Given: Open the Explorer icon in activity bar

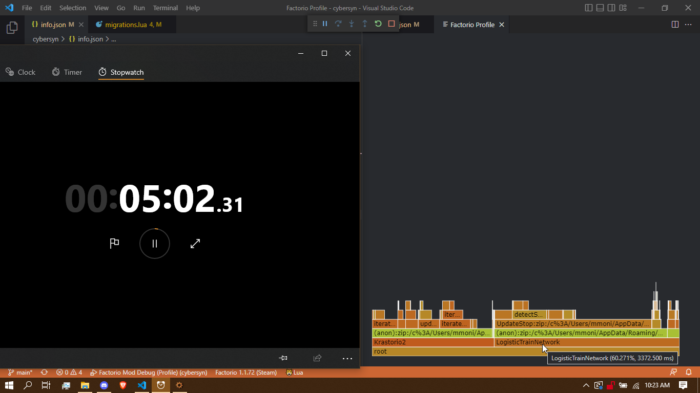Looking at the screenshot, I should click(x=12, y=28).
